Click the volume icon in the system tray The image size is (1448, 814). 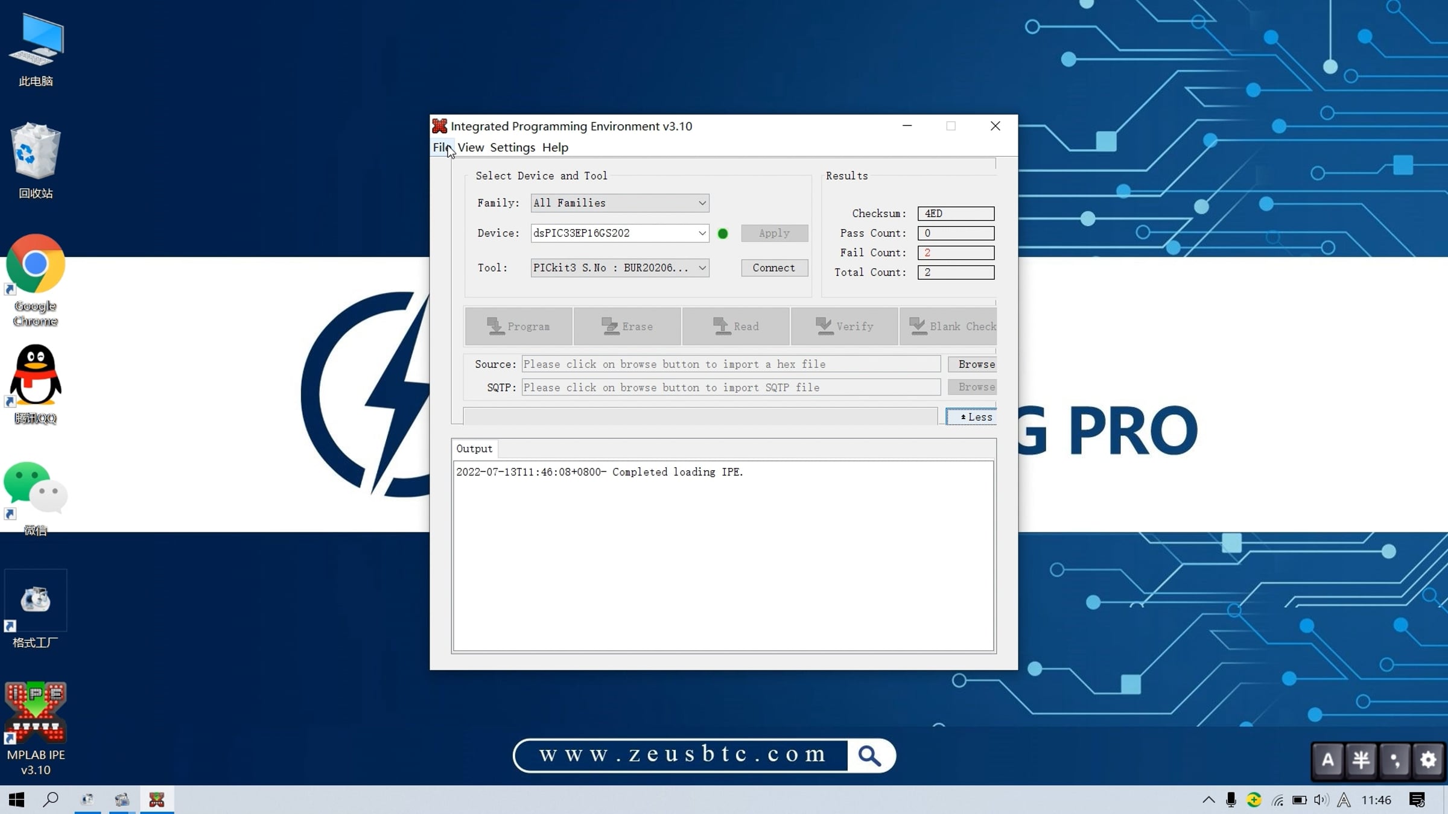[1320, 800]
